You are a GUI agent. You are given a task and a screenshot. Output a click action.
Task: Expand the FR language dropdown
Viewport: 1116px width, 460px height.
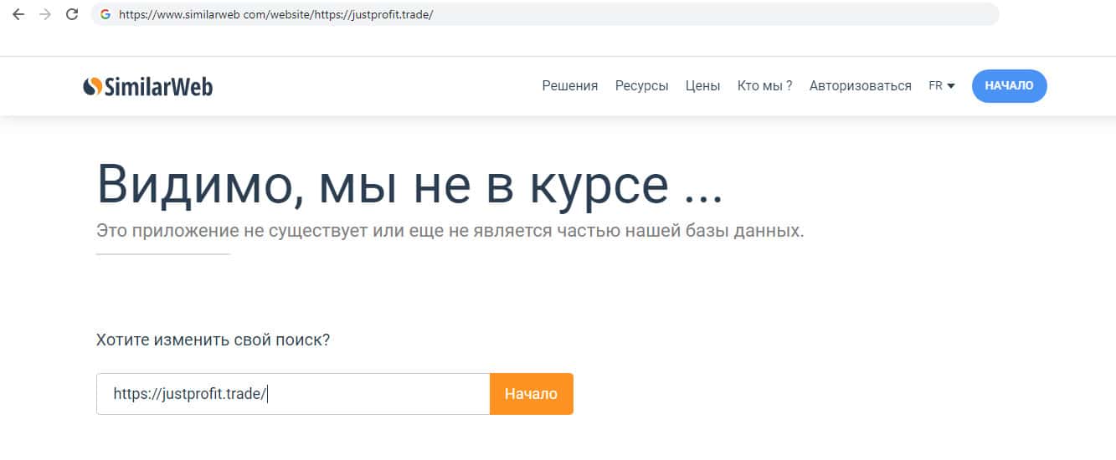942,85
